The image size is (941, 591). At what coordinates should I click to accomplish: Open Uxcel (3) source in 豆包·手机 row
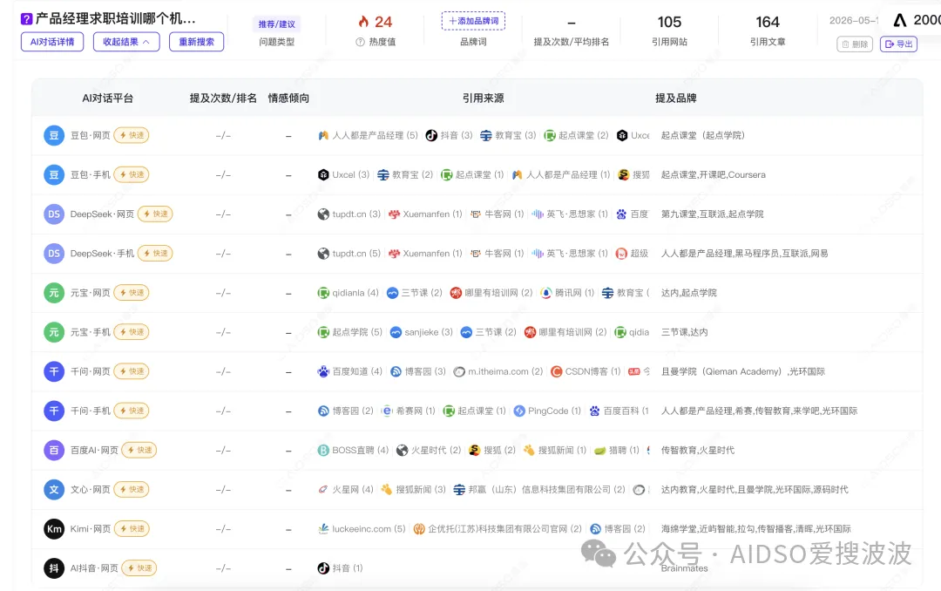point(343,175)
